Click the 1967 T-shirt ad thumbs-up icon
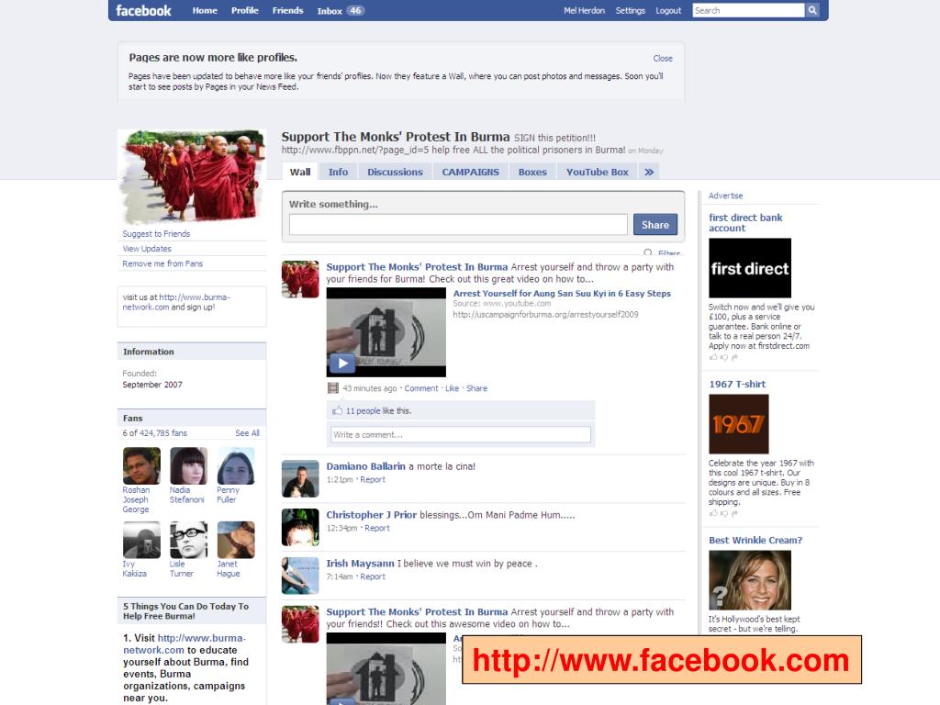 click(713, 513)
